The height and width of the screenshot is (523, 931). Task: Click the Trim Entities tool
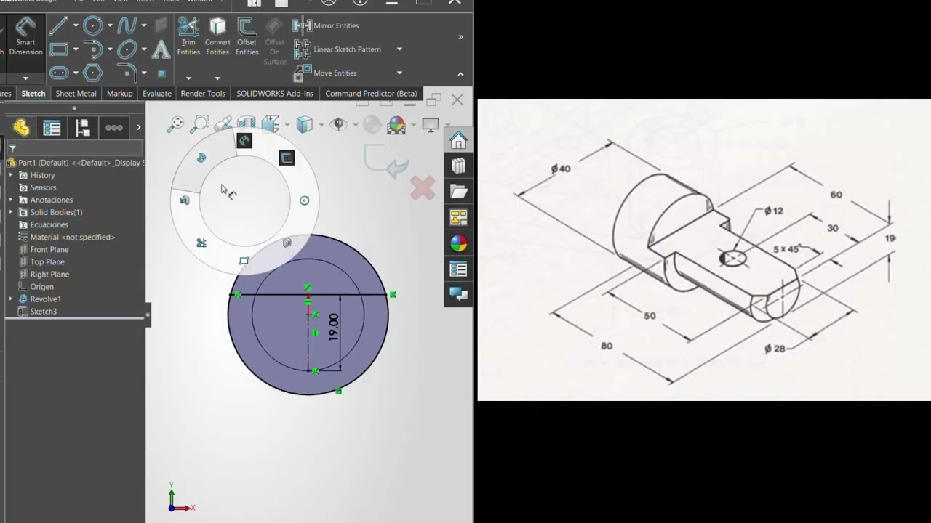click(x=188, y=36)
